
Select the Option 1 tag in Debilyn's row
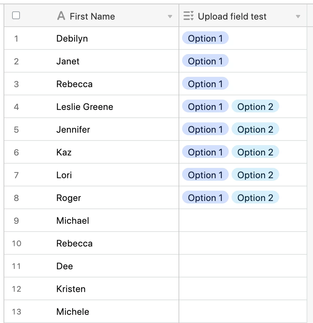pos(205,38)
